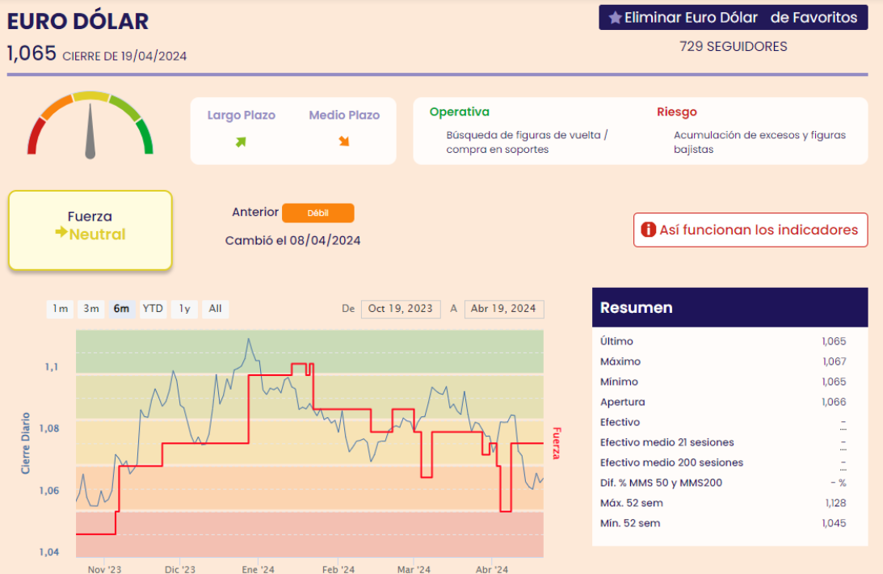Click the red Fuerza axis label
Viewport: 883px width, 574px height.
pos(556,443)
